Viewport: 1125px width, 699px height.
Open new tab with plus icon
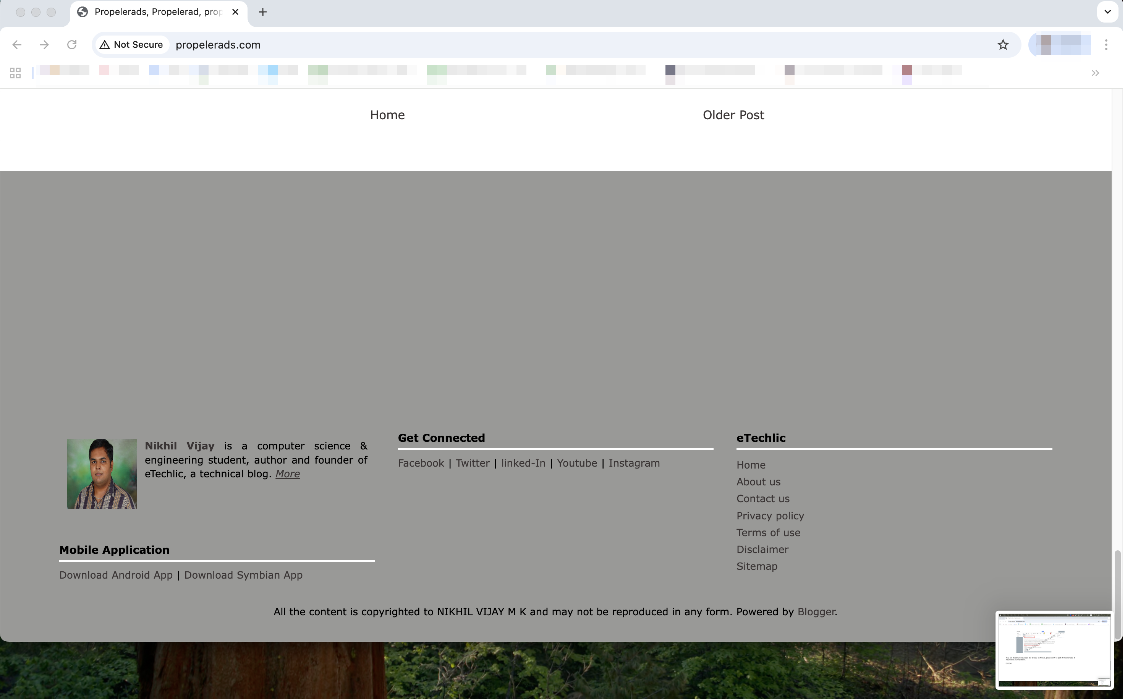[x=262, y=12]
